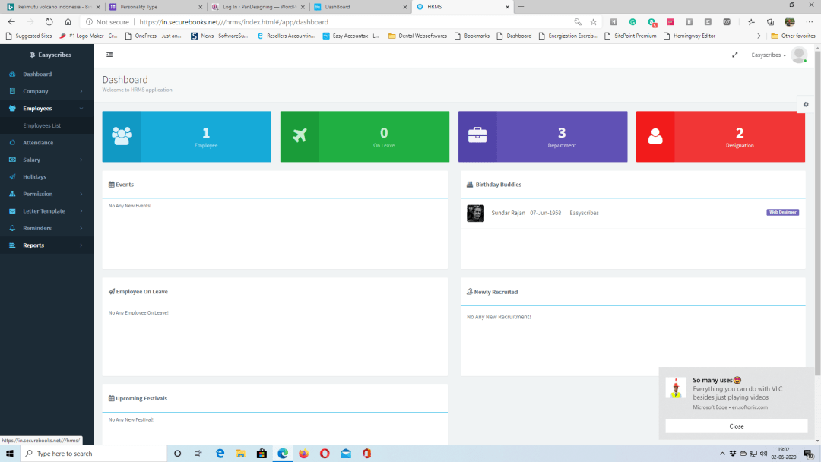Expand the Reports menu chevron
The image size is (821, 462).
[x=81, y=245]
